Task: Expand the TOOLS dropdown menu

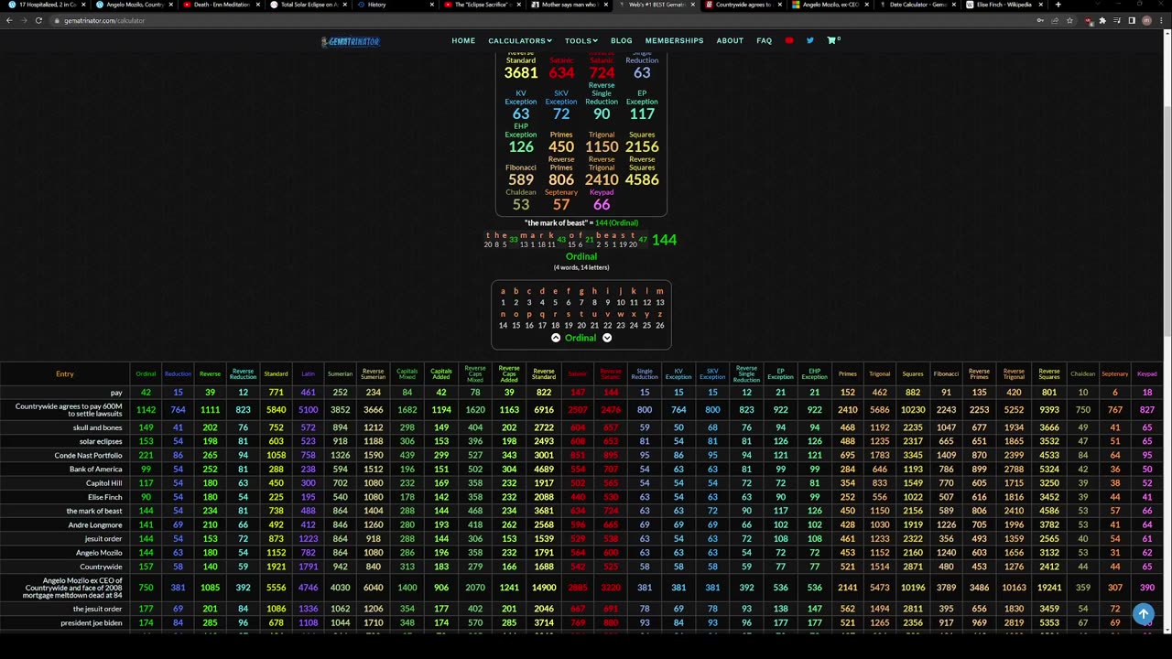Action: pos(581,40)
